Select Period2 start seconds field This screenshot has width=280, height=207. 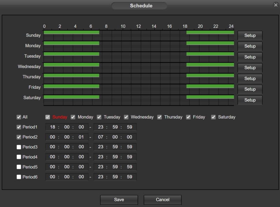[x=81, y=137]
